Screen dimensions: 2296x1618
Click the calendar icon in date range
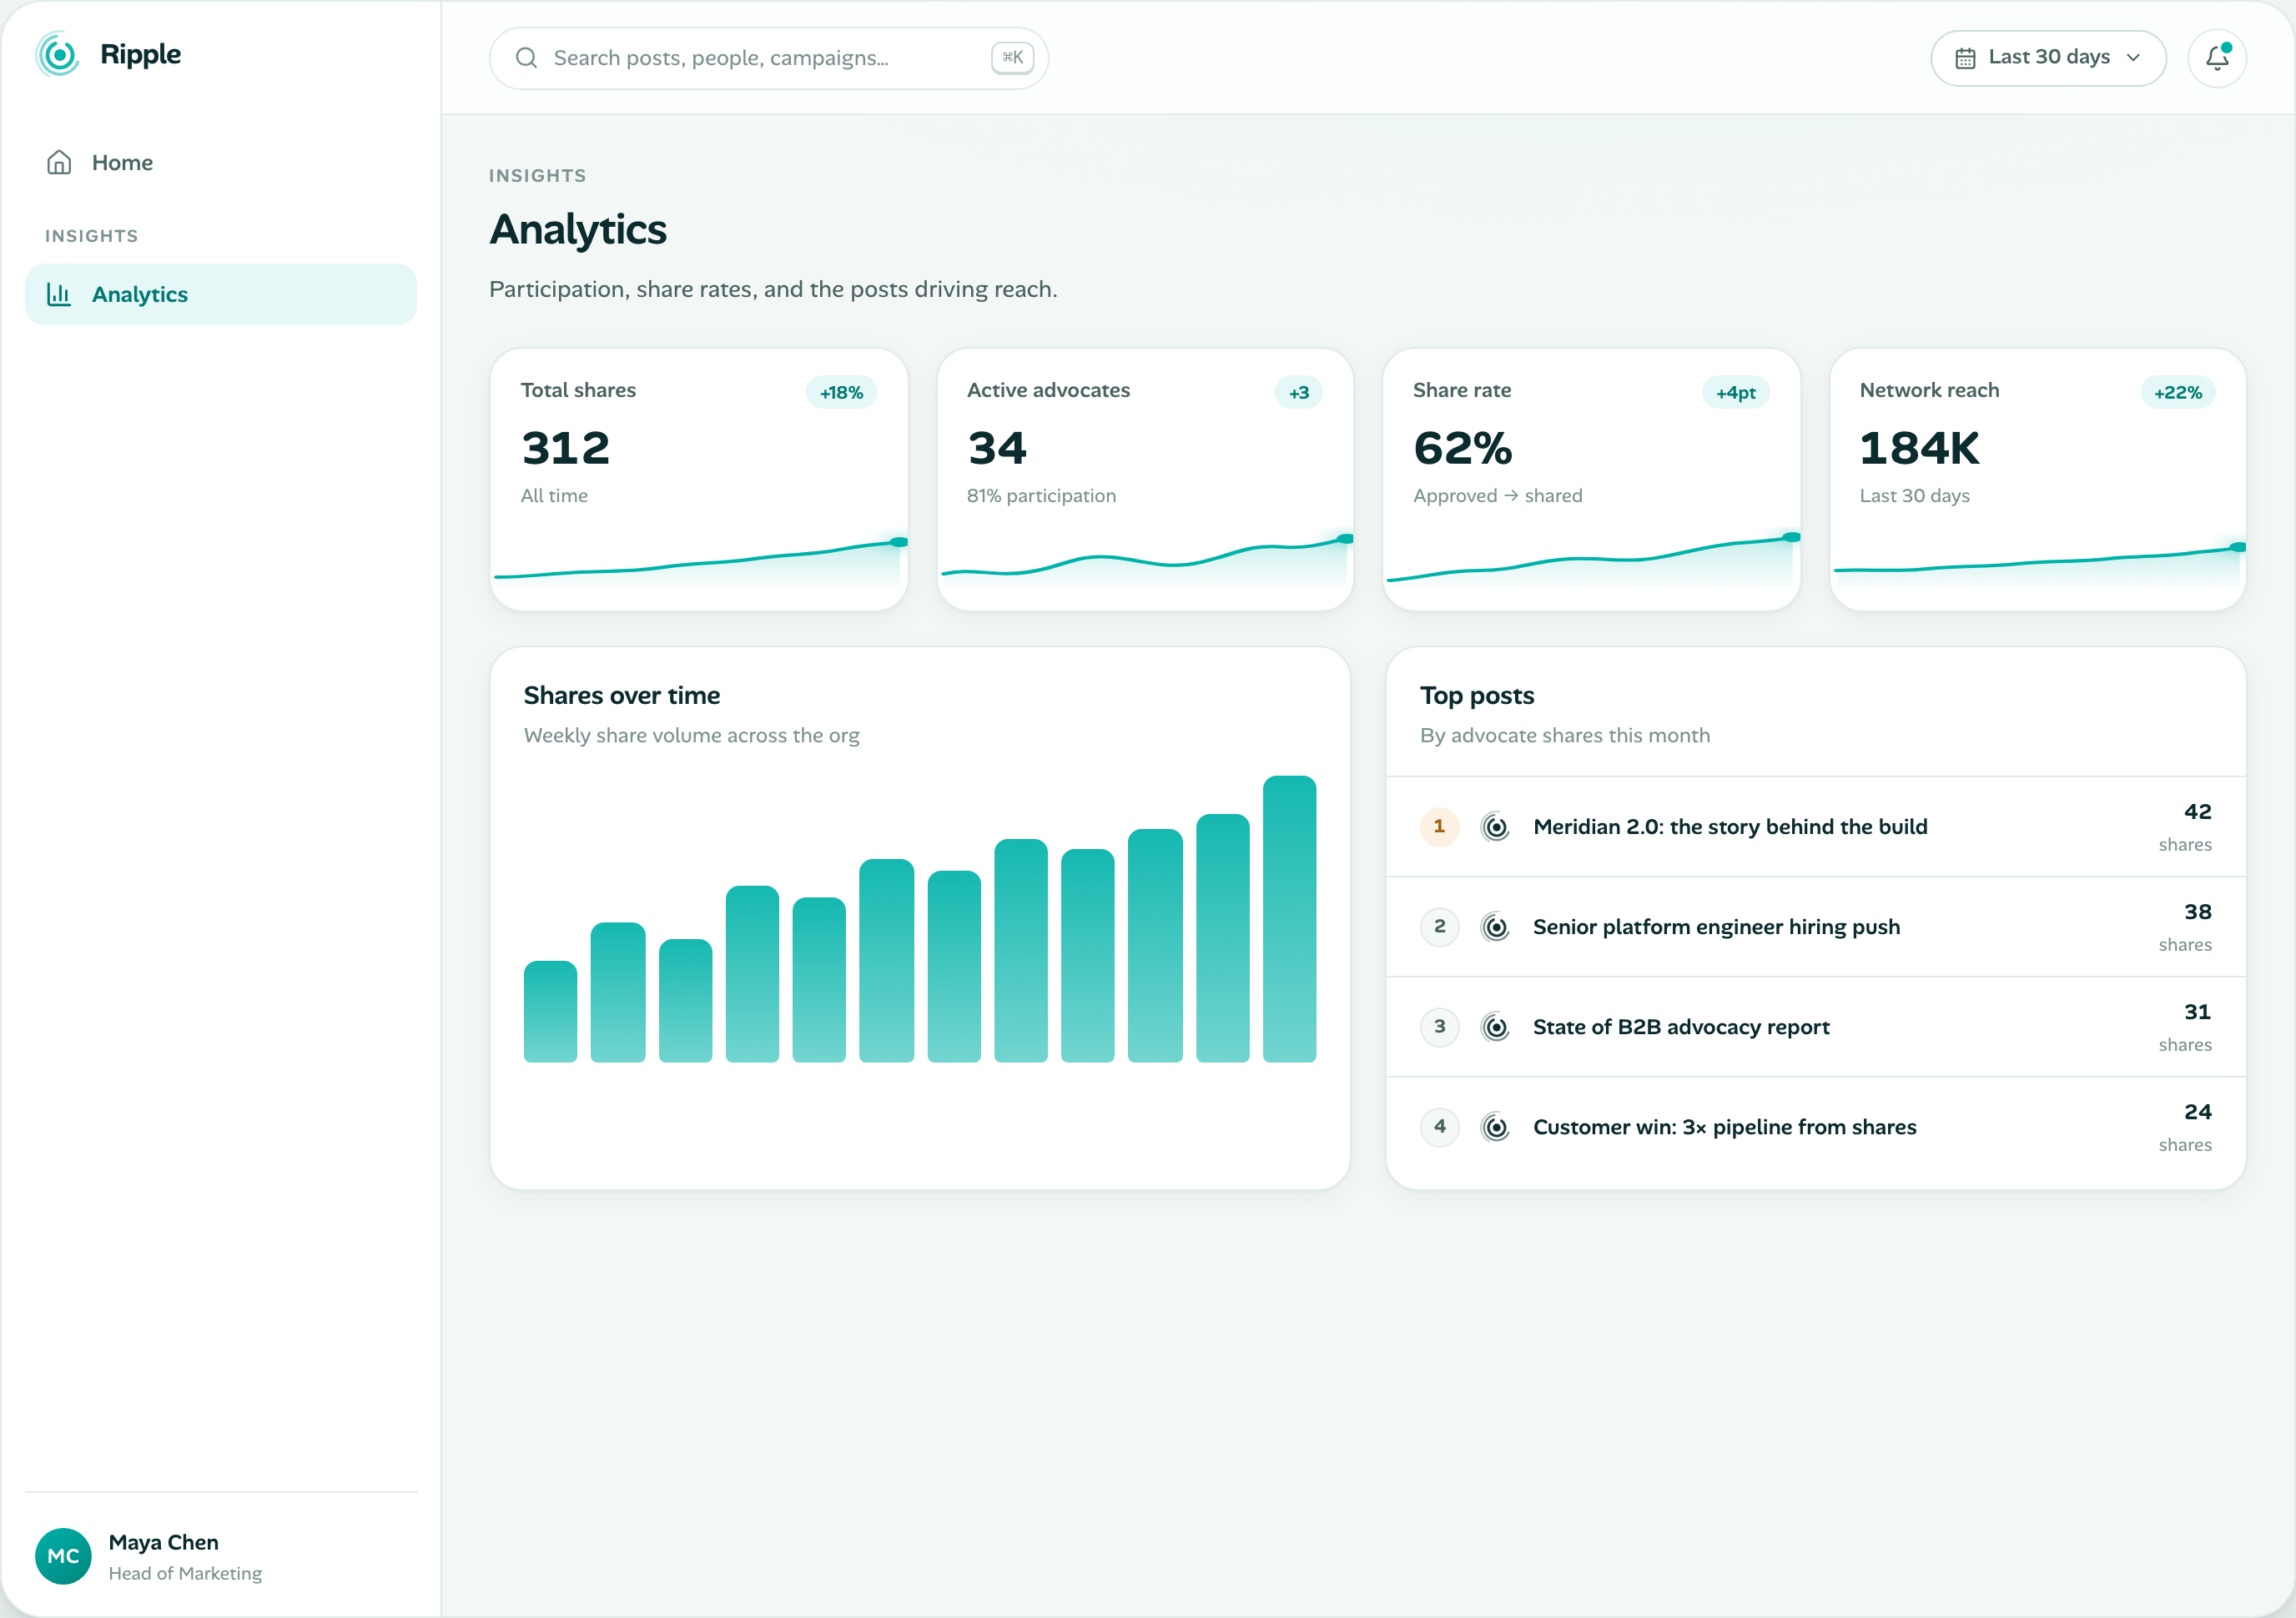(x=1965, y=58)
